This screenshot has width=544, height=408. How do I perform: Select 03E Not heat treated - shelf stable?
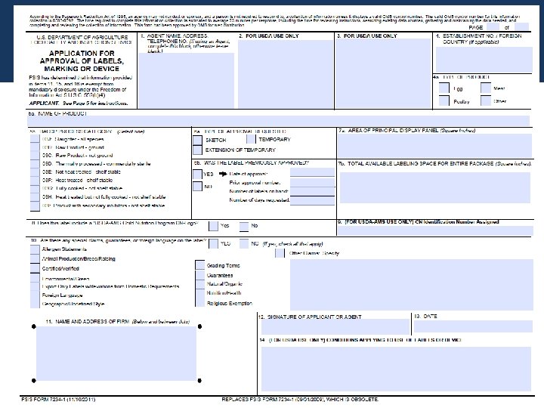pyautogui.click(x=35, y=172)
